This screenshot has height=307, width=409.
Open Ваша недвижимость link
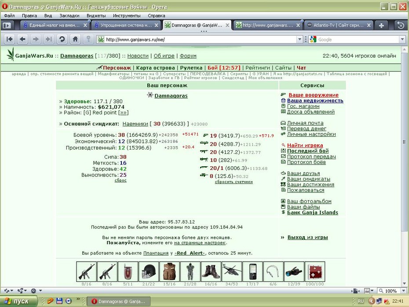click(x=315, y=101)
